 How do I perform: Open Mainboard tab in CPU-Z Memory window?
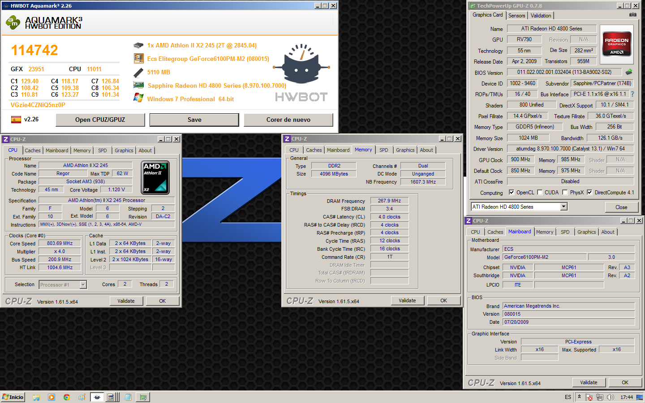click(338, 150)
